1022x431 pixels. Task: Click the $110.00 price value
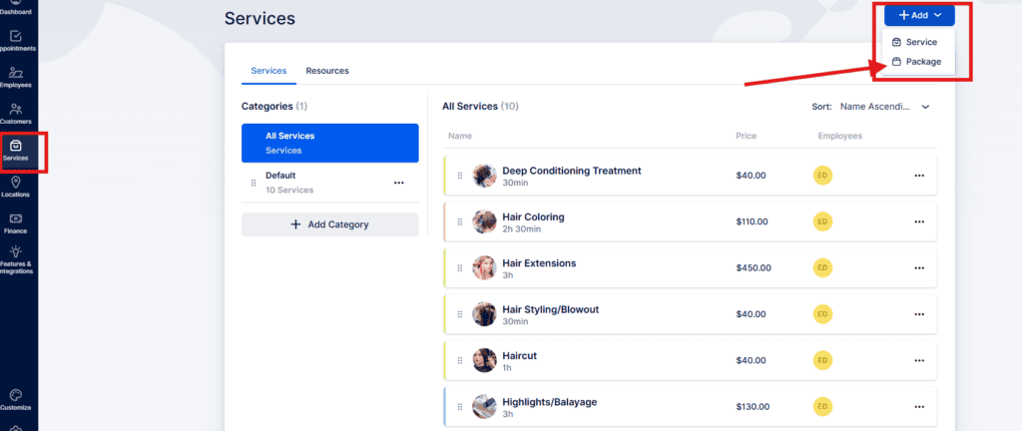coord(753,222)
